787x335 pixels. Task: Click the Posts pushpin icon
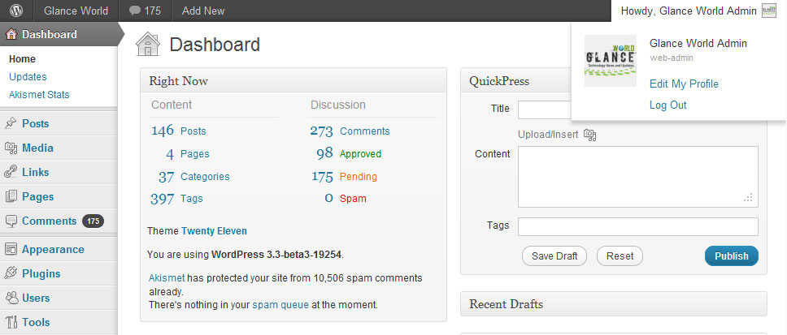11,123
